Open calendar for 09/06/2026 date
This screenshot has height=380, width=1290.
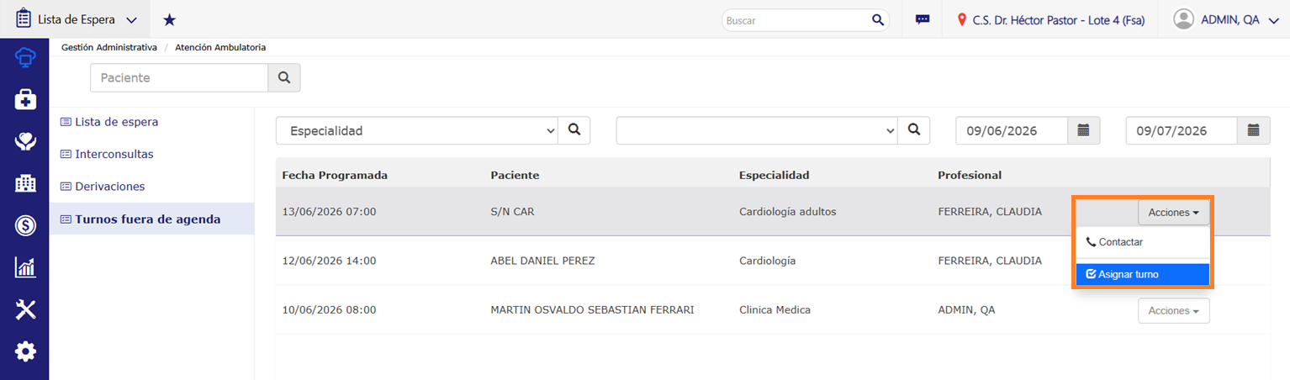(x=1084, y=130)
